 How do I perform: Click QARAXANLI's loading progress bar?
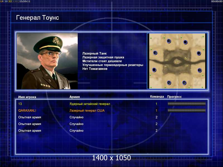coord(186,110)
